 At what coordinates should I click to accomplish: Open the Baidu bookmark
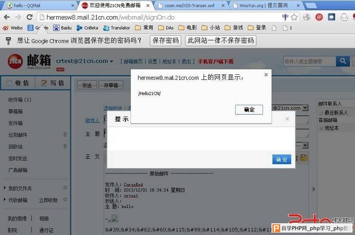[x=63, y=28]
